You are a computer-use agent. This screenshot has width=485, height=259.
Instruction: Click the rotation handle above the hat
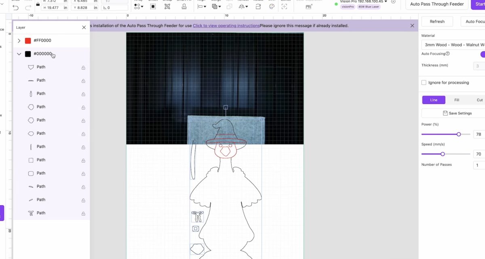pos(226,107)
